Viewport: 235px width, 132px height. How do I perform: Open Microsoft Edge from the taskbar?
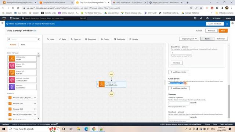coord(86,129)
